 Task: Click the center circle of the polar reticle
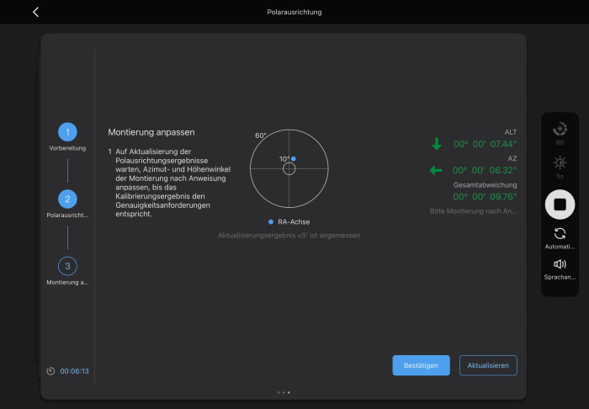pyautogui.click(x=289, y=168)
